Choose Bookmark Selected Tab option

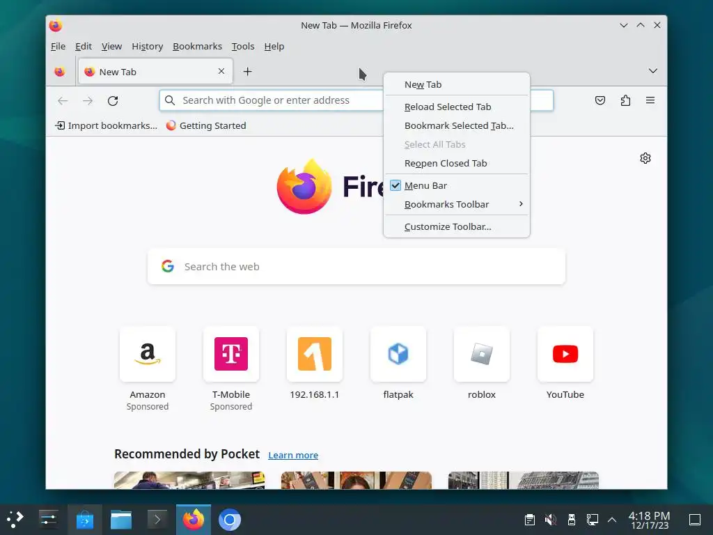tap(457, 125)
